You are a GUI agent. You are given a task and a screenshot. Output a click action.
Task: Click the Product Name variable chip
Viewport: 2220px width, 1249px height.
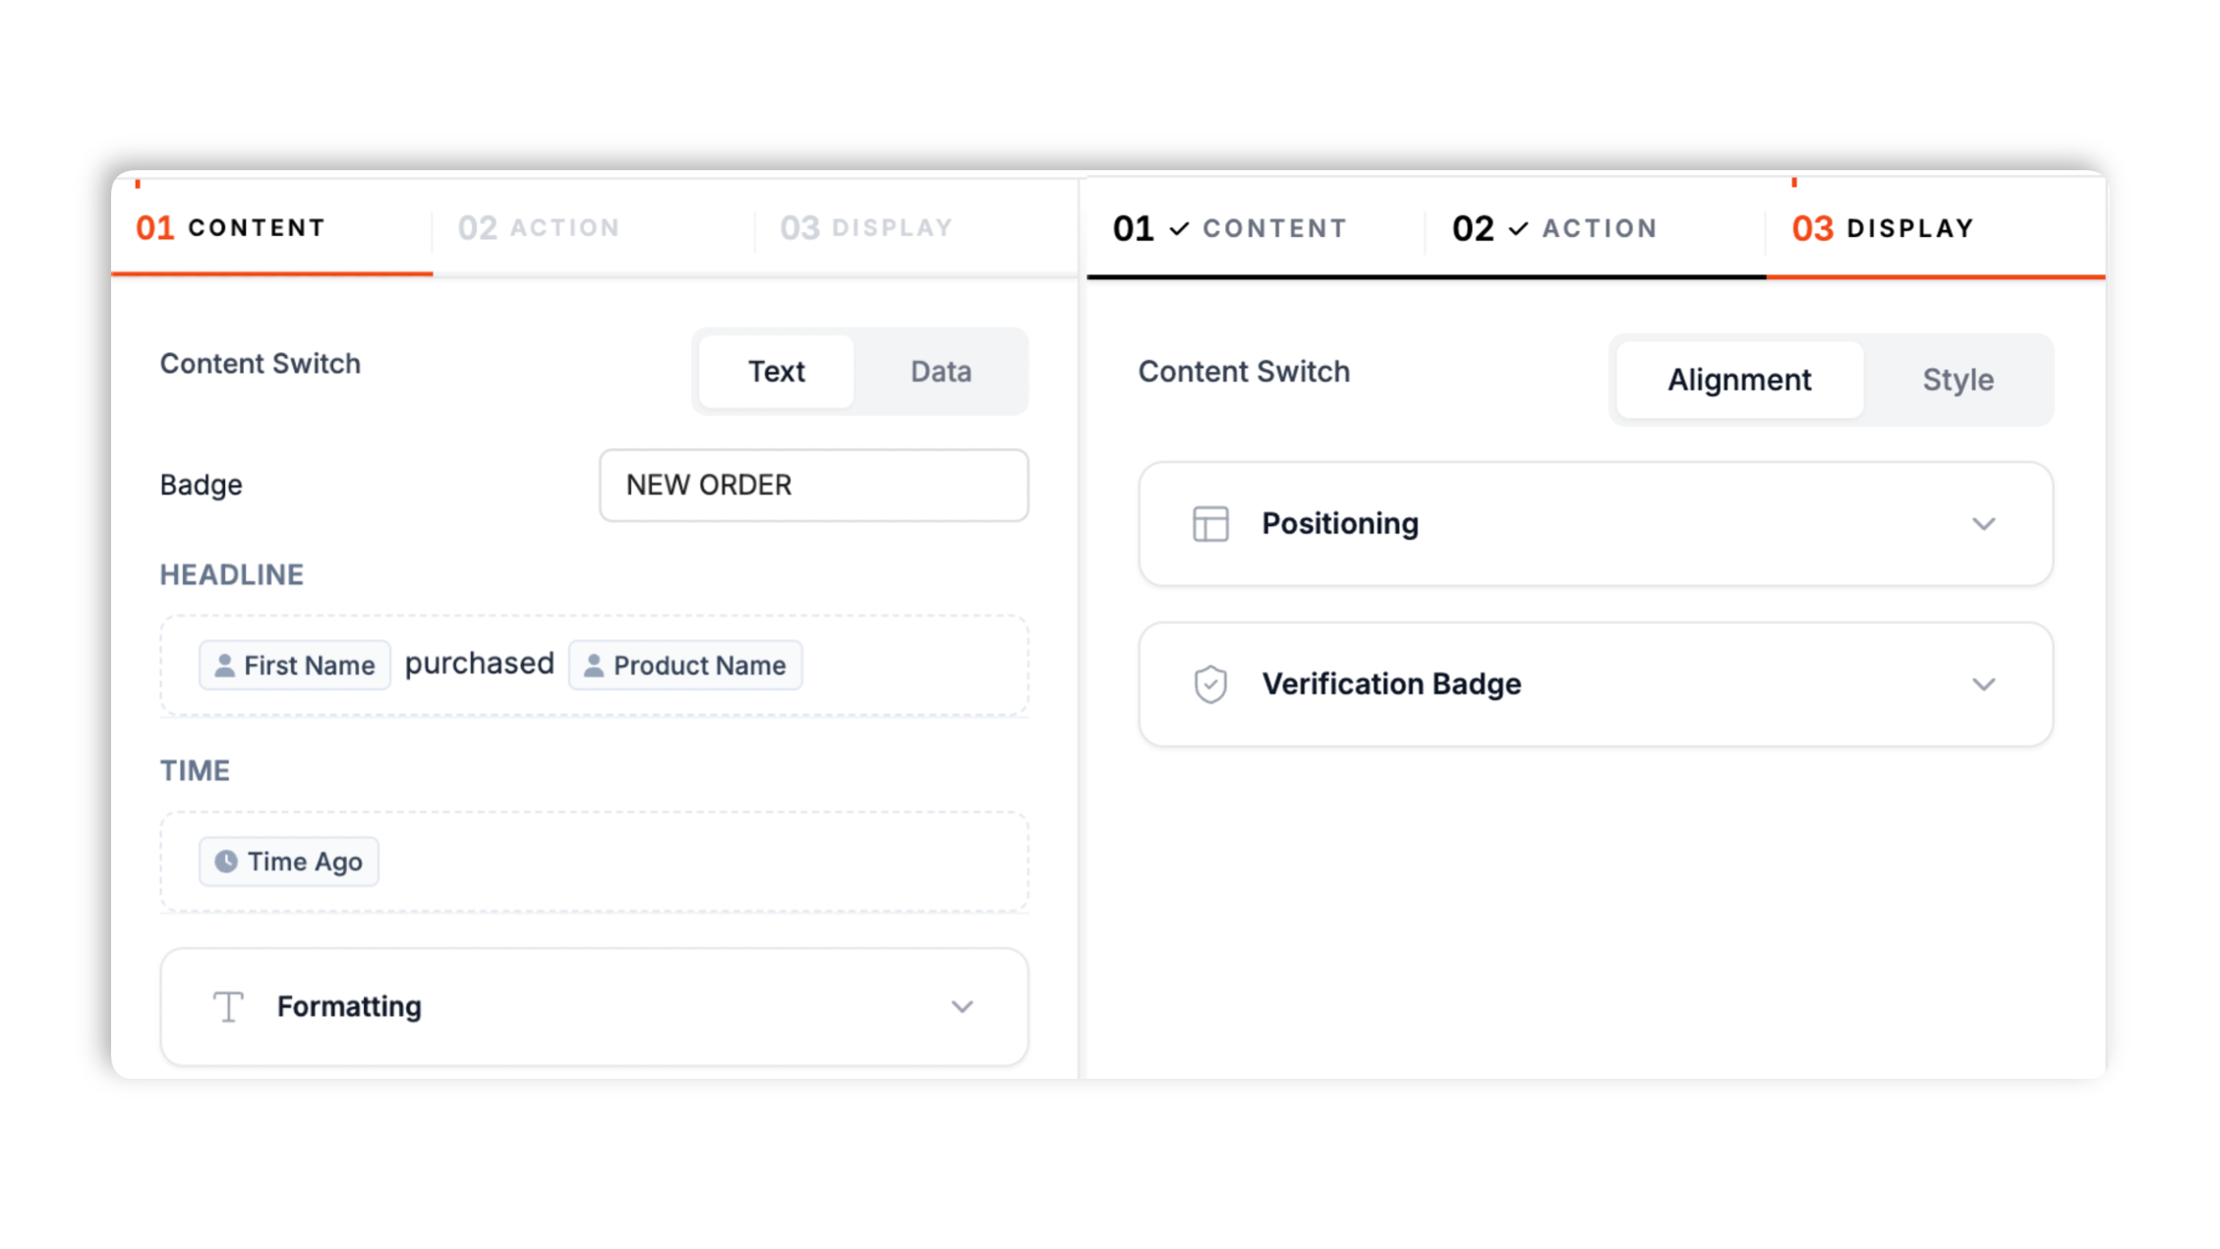pos(685,666)
